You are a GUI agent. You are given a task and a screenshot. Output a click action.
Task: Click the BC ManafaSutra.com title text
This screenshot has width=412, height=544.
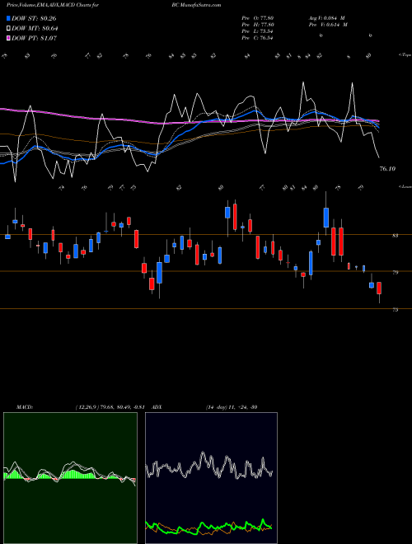point(196,5)
